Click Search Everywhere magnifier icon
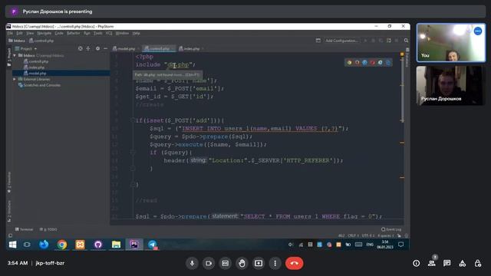The image size is (491, 276). 406,41
